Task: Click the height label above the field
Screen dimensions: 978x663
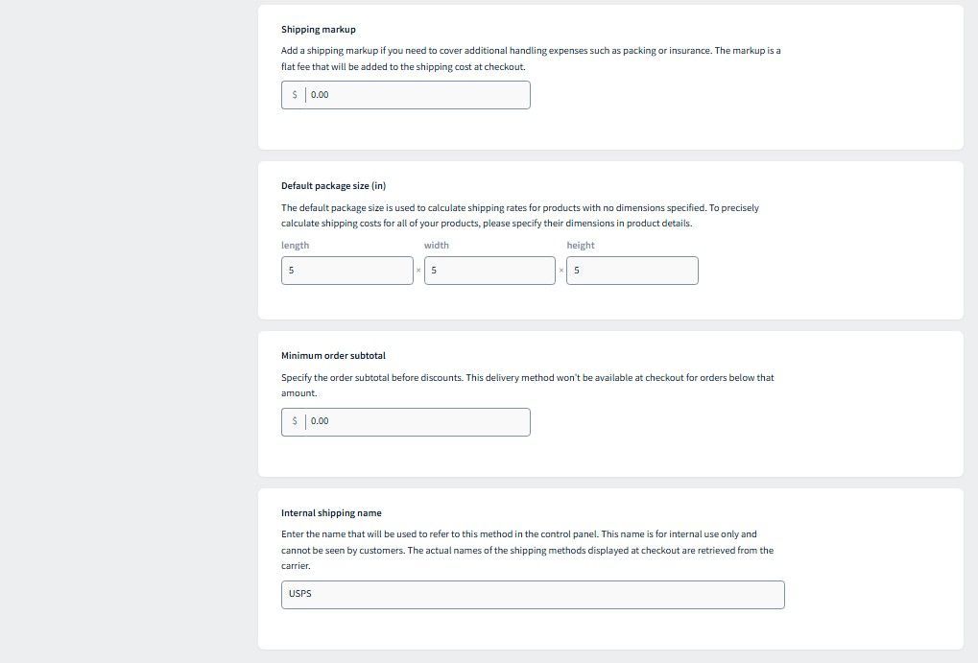Action: (x=581, y=245)
